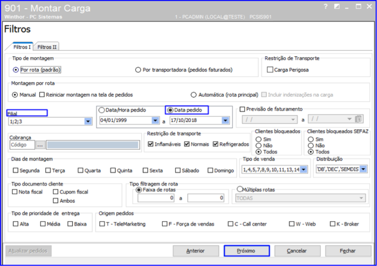This screenshot has height=266, width=377.
Task: Click the Cancelar button
Action: (x=297, y=251)
